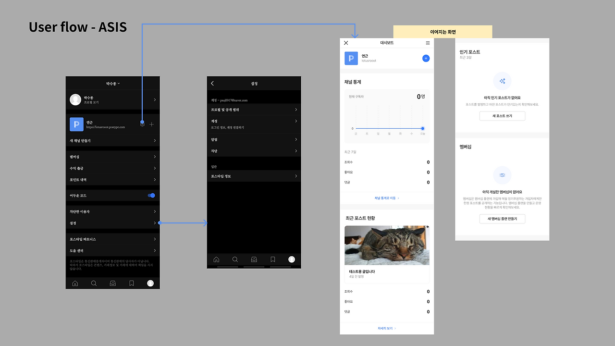The width and height of the screenshot is (615, 346).
Task: Click the 새 멤버십 플랜 만들기 button
Action: (502, 219)
